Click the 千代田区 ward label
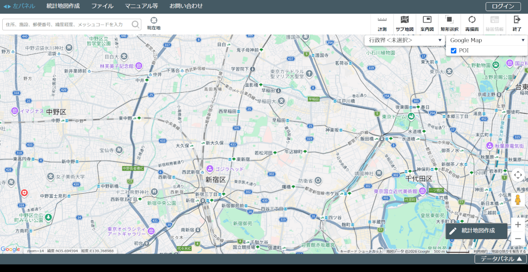The image size is (528, 272). [419, 179]
